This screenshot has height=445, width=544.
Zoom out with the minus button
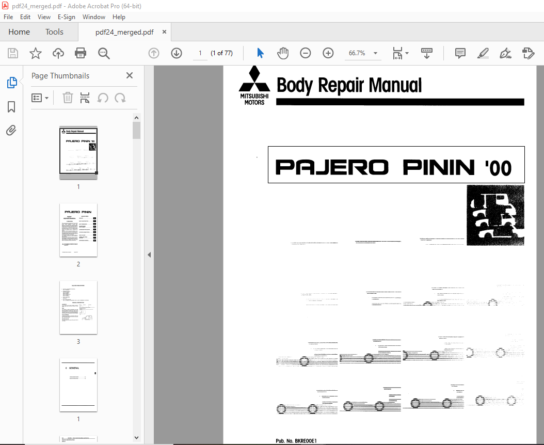pyautogui.click(x=306, y=53)
